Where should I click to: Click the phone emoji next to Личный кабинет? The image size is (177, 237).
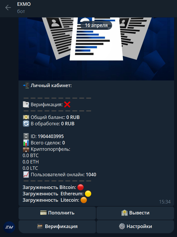coord(26,85)
